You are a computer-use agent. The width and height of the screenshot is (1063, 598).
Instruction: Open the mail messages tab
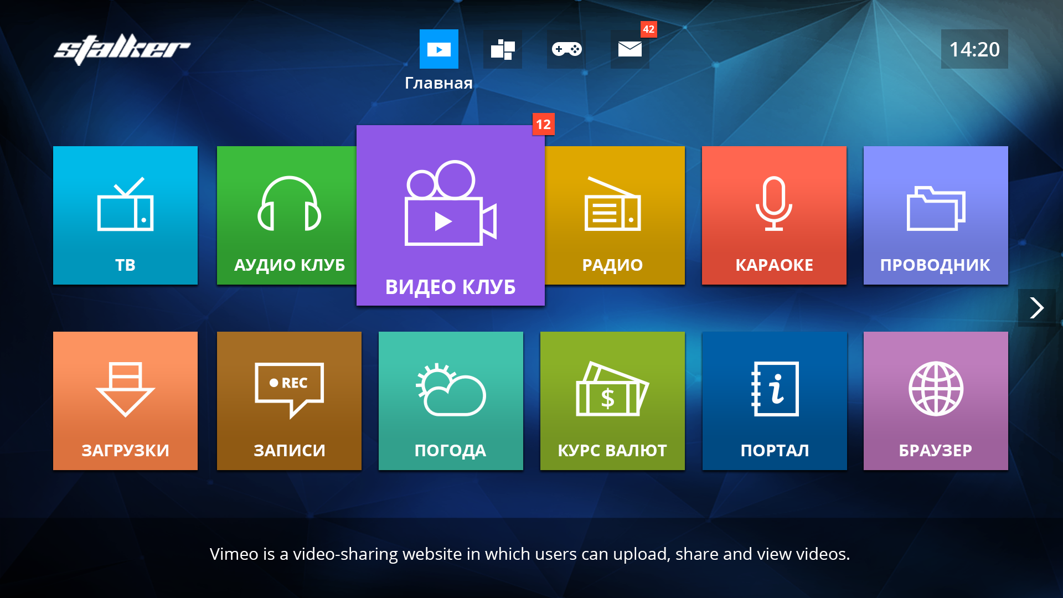[629, 49]
